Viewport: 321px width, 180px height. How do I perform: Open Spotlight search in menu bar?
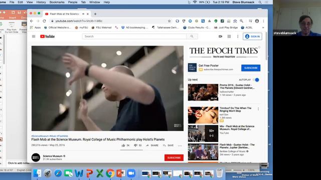[260, 2]
